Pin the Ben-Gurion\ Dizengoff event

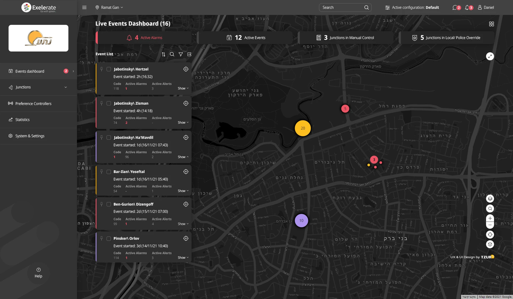click(x=102, y=204)
